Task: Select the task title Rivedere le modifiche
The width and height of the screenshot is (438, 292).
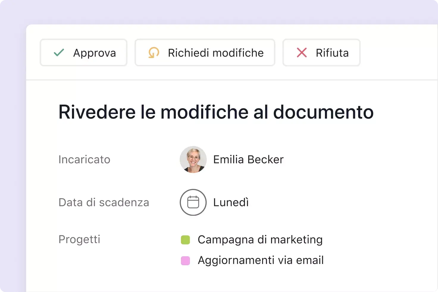Action: [x=216, y=112]
